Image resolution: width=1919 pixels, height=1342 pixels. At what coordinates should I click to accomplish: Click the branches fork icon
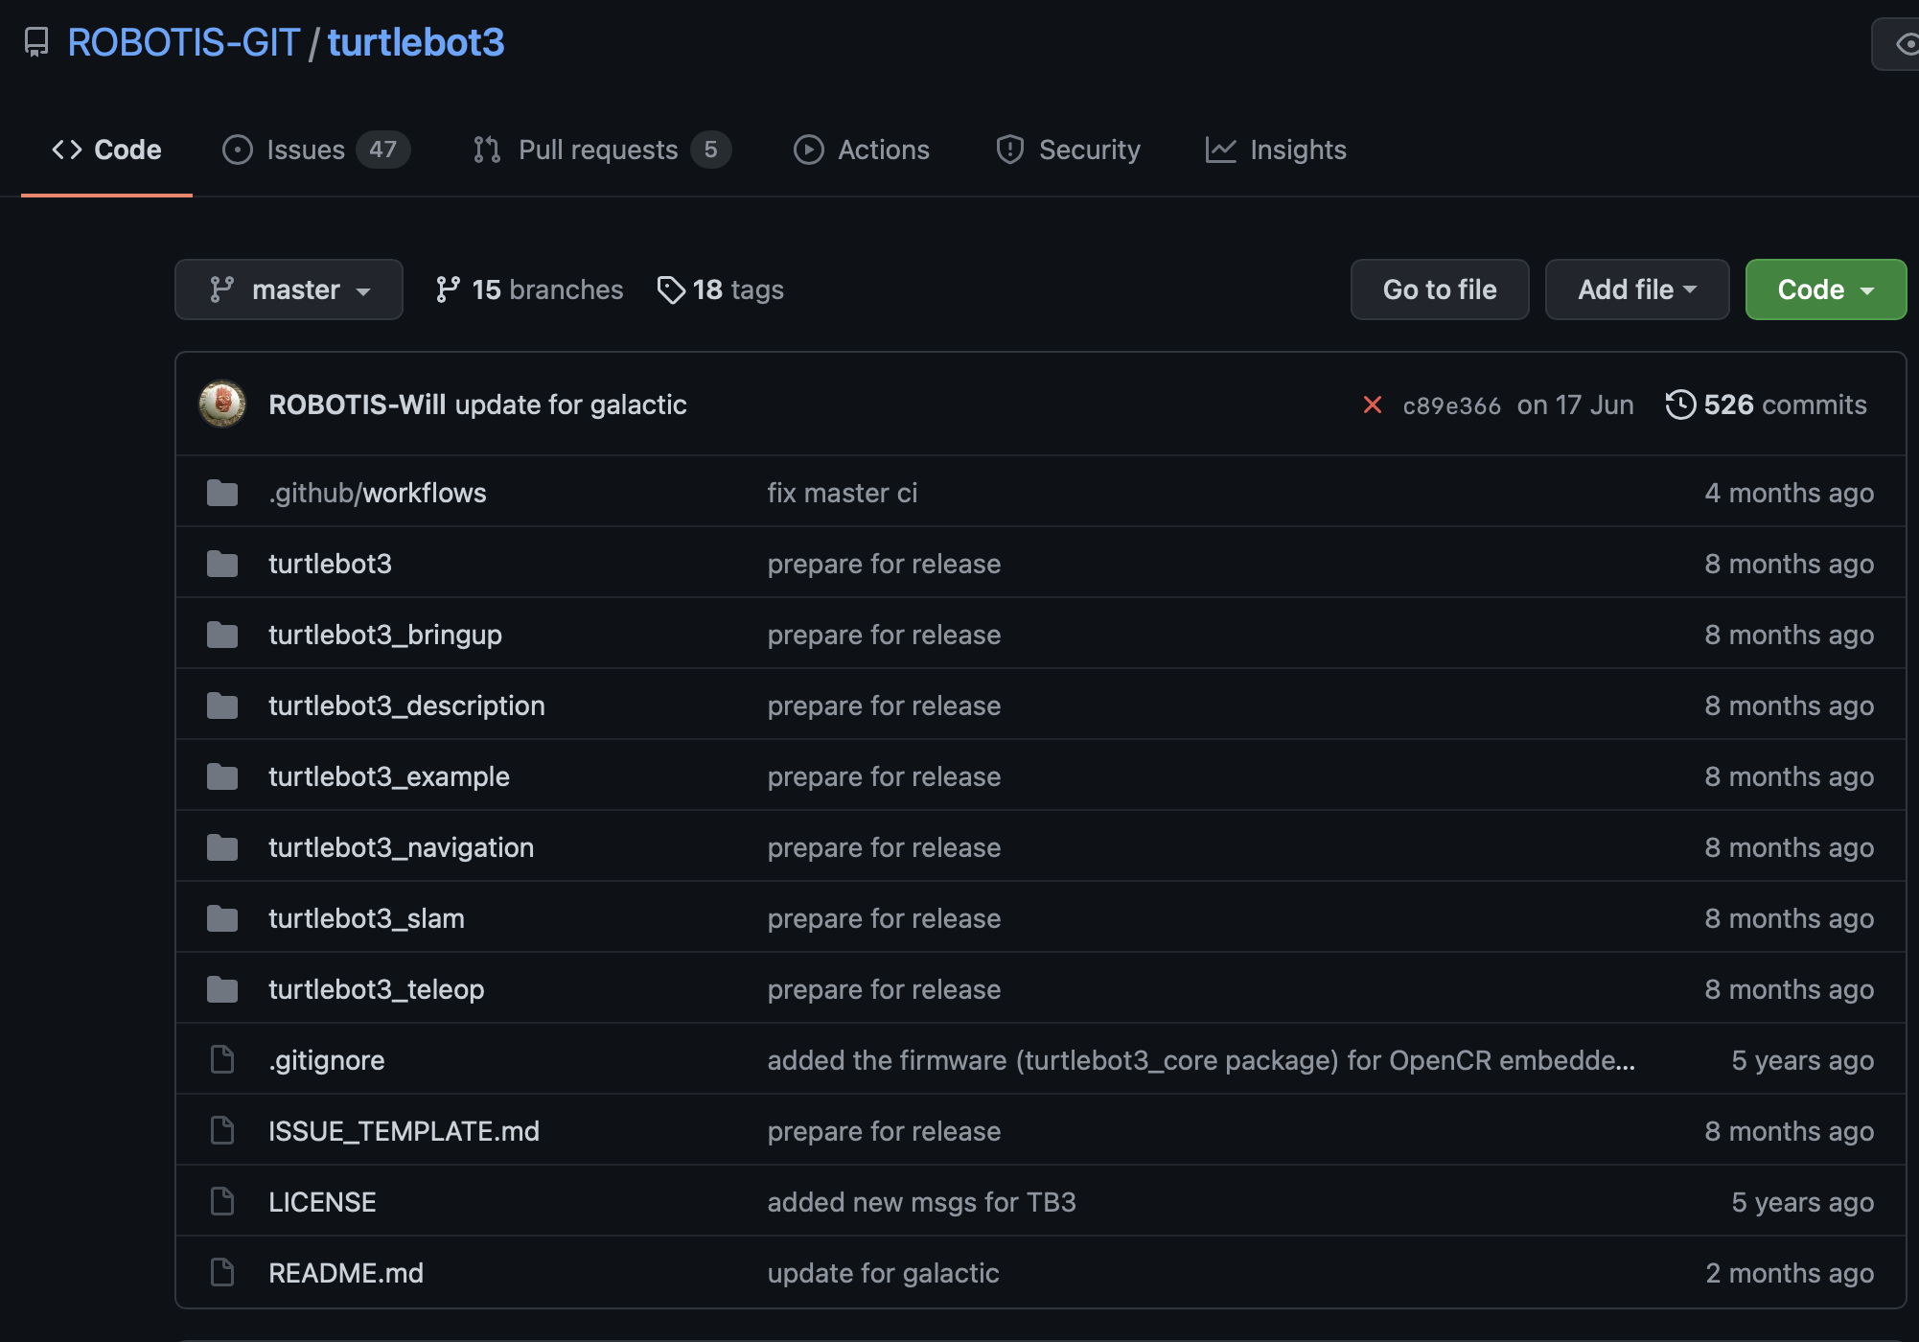tap(447, 289)
